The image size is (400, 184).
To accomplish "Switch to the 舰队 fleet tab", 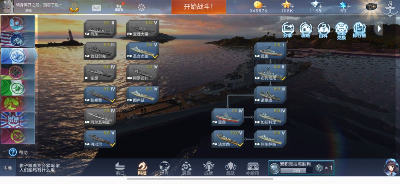I will 230,169.
